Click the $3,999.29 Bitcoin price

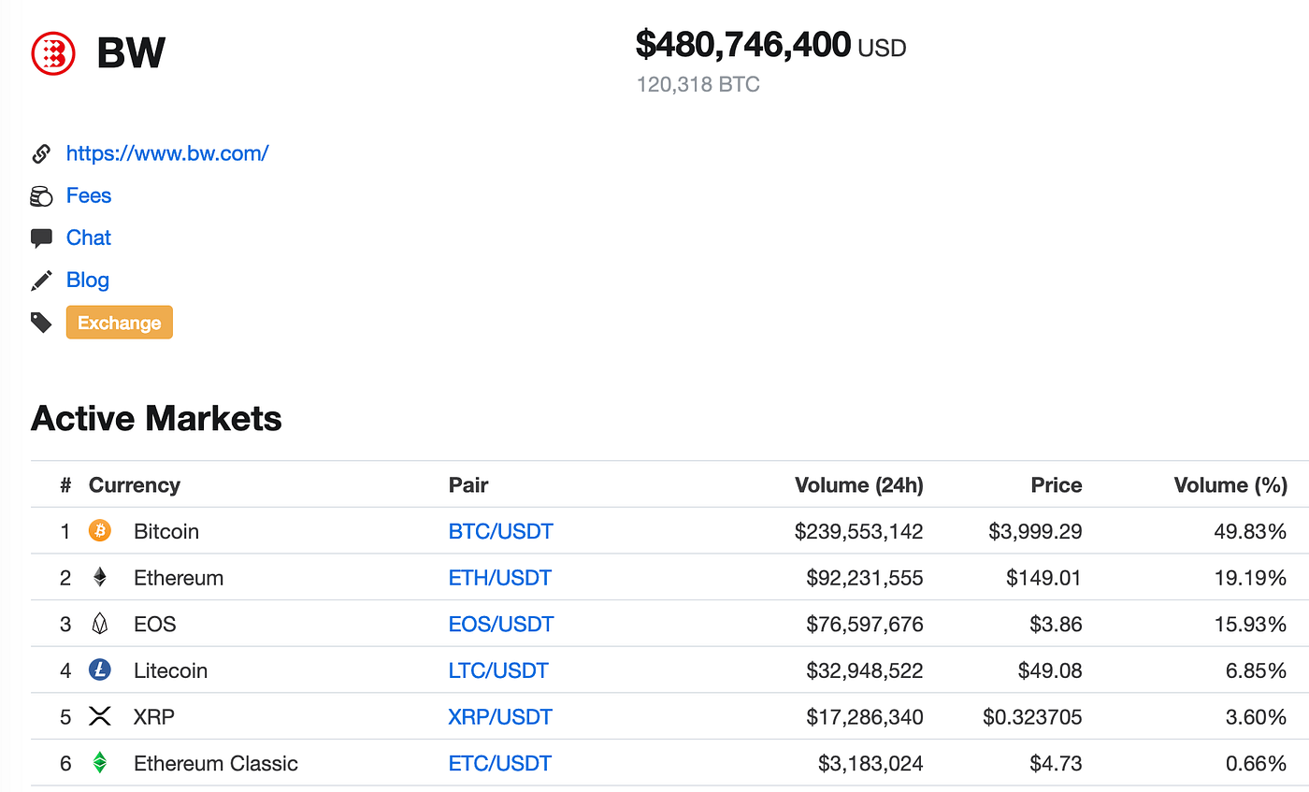click(x=1035, y=531)
